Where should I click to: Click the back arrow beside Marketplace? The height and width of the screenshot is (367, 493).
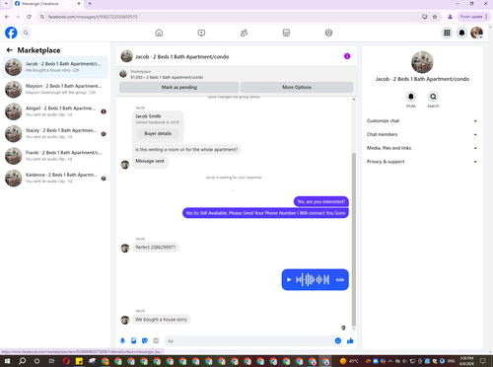click(10, 50)
